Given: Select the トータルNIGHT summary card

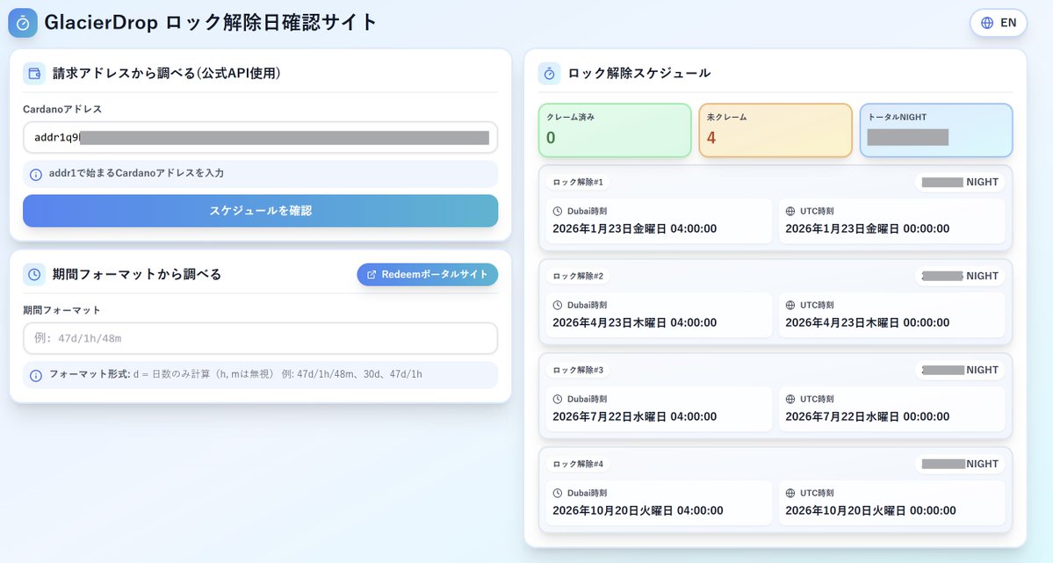Looking at the screenshot, I should (x=936, y=130).
